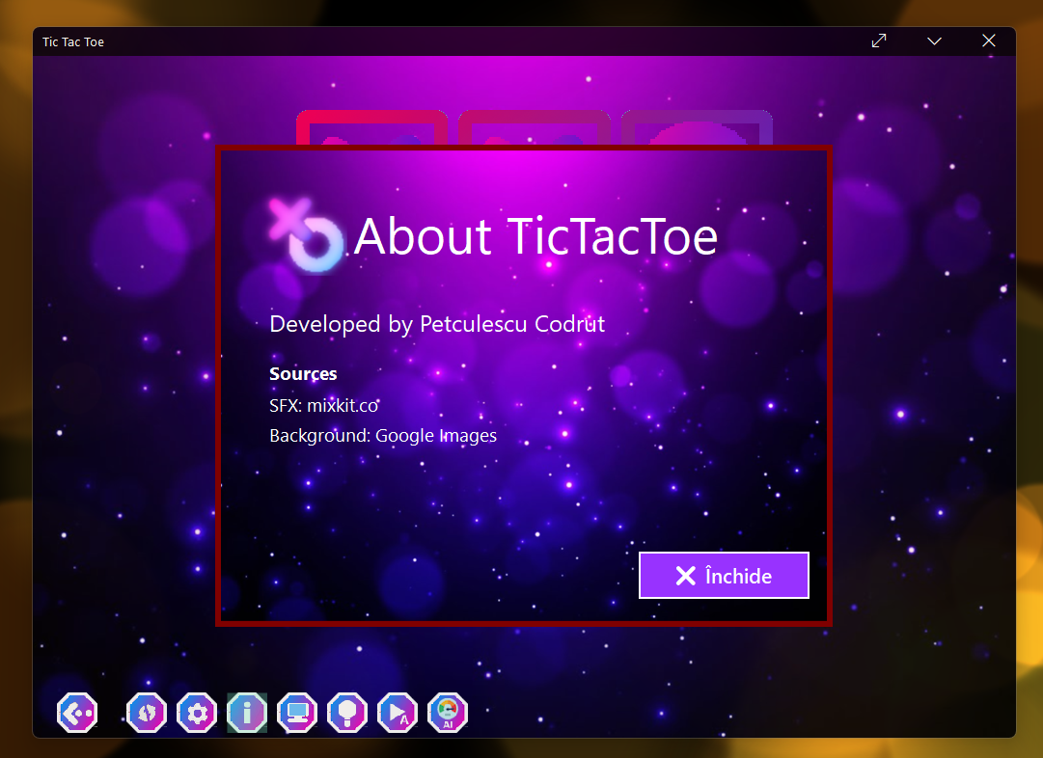Click the X and O logo in About dialog
The width and height of the screenshot is (1043, 758).
click(306, 234)
